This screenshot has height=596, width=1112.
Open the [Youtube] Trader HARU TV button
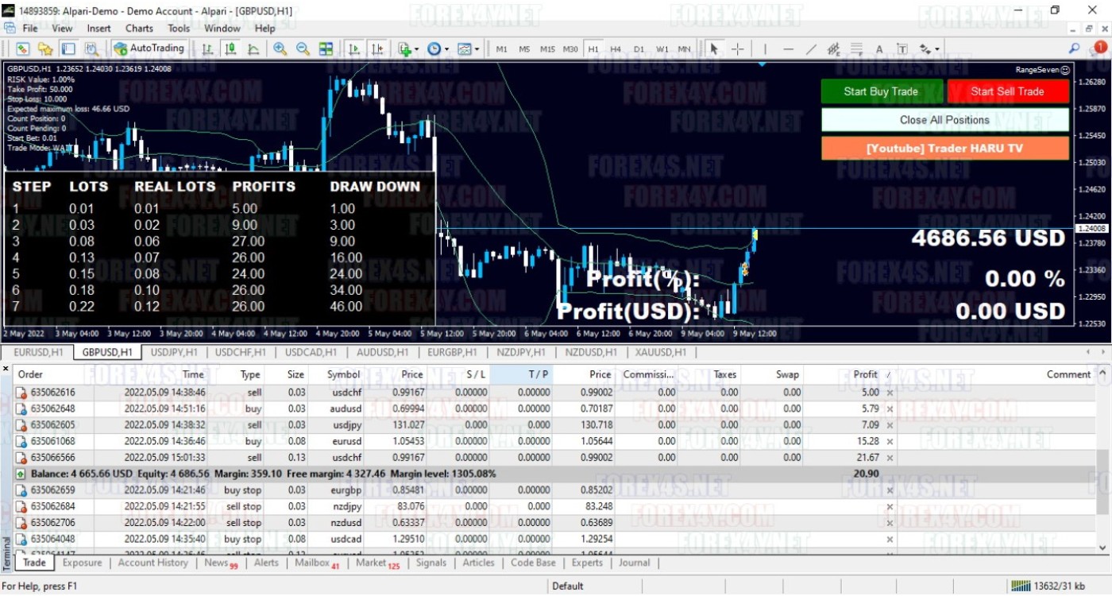[x=945, y=149]
